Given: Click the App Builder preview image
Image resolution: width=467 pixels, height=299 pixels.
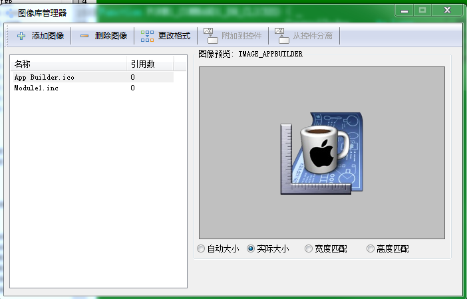Looking at the screenshot, I should [322, 153].
